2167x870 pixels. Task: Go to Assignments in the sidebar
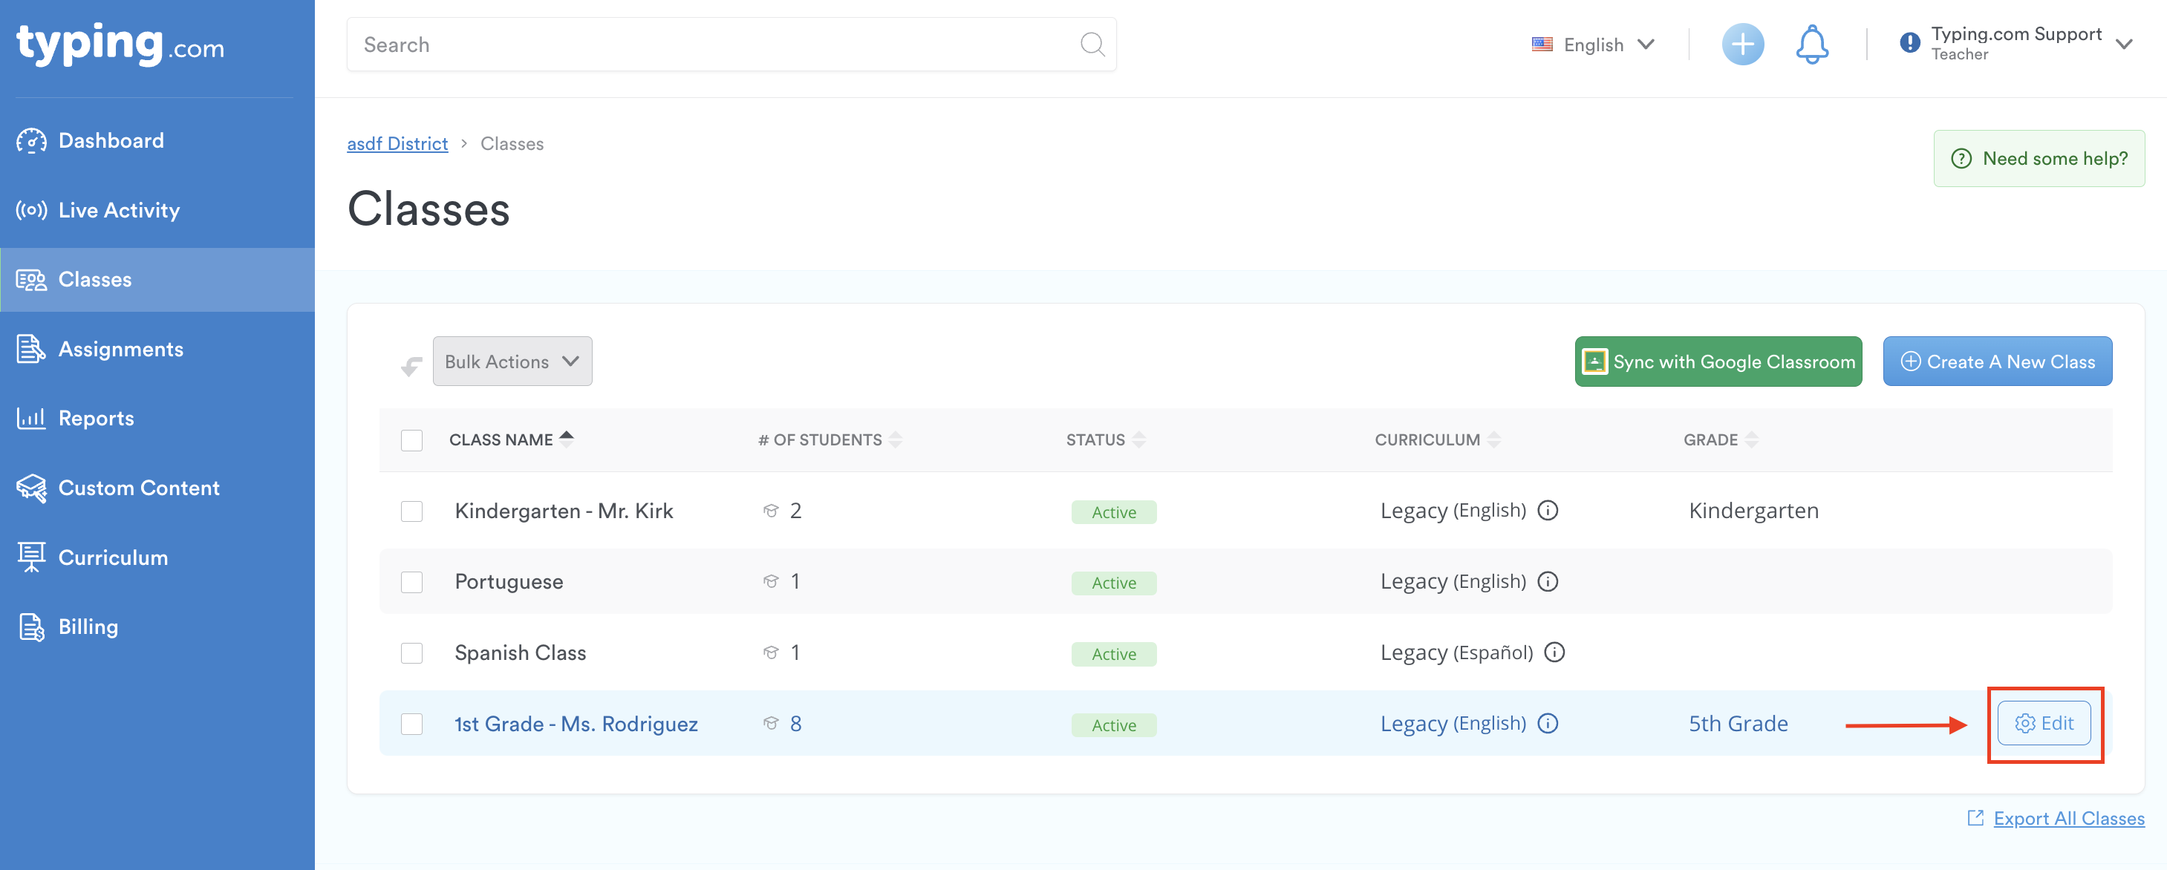tap(120, 349)
